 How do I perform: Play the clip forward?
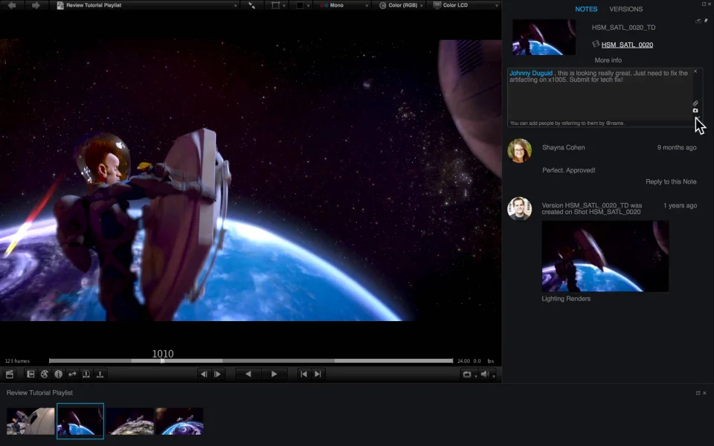tap(274, 374)
